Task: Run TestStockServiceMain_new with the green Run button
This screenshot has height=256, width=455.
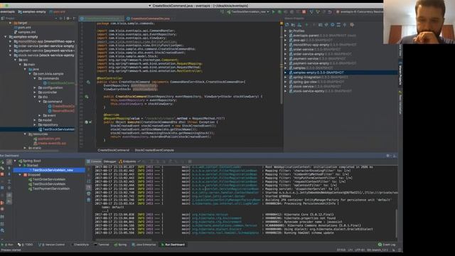Action: tap(273, 12)
